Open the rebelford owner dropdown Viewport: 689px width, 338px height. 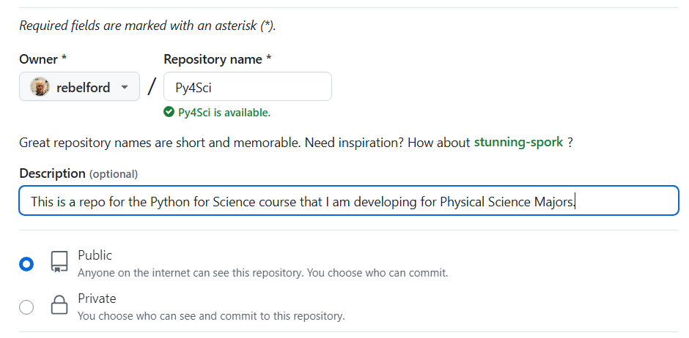pyautogui.click(x=80, y=87)
